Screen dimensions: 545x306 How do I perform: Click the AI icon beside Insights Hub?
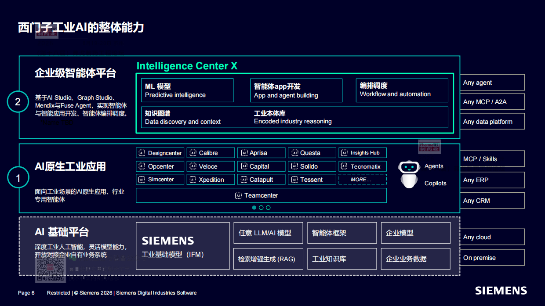pyautogui.click(x=344, y=153)
